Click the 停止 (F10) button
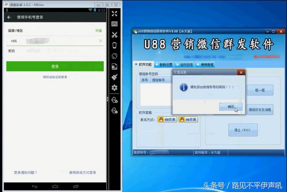Screen dimensions: 287x192 tap(243, 130)
